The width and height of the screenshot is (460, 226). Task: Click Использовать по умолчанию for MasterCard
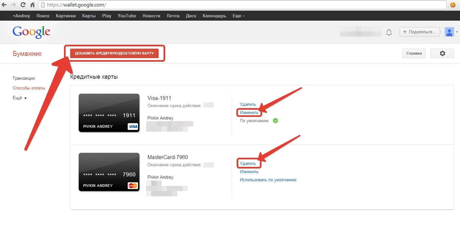coord(268,180)
